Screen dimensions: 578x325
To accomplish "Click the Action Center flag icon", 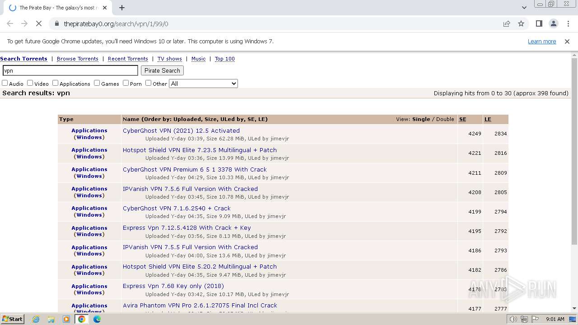I will click(x=535, y=319).
